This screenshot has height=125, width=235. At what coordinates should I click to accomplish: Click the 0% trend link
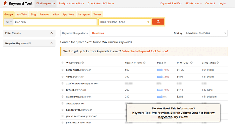[165, 97]
